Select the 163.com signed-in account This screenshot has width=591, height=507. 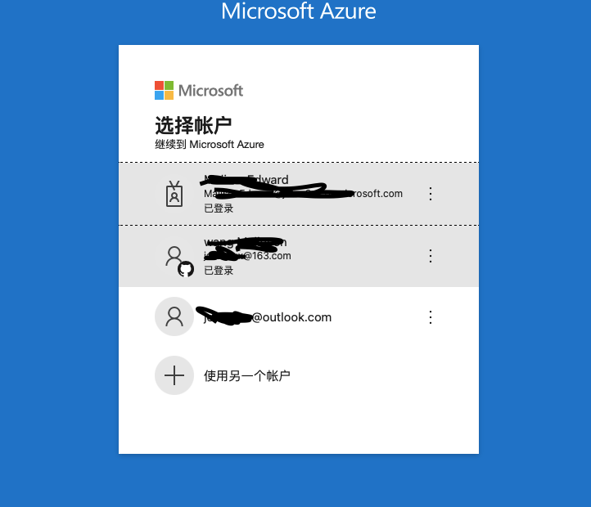click(x=299, y=256)
